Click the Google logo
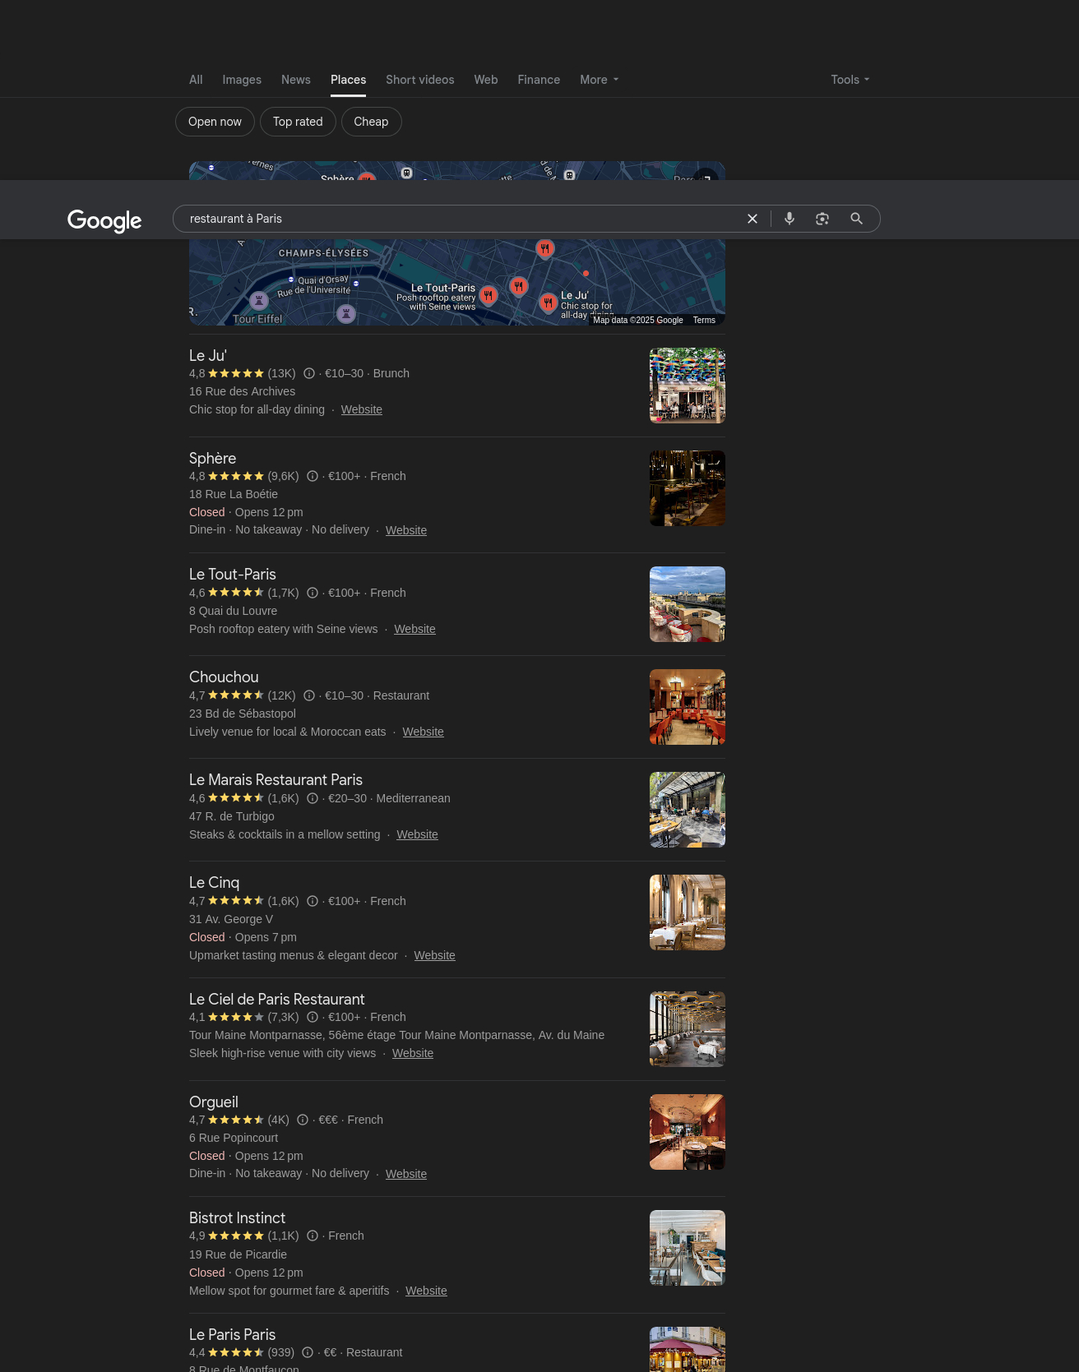The width and height of the screenshot is (1079, 1372). point(104,220)
